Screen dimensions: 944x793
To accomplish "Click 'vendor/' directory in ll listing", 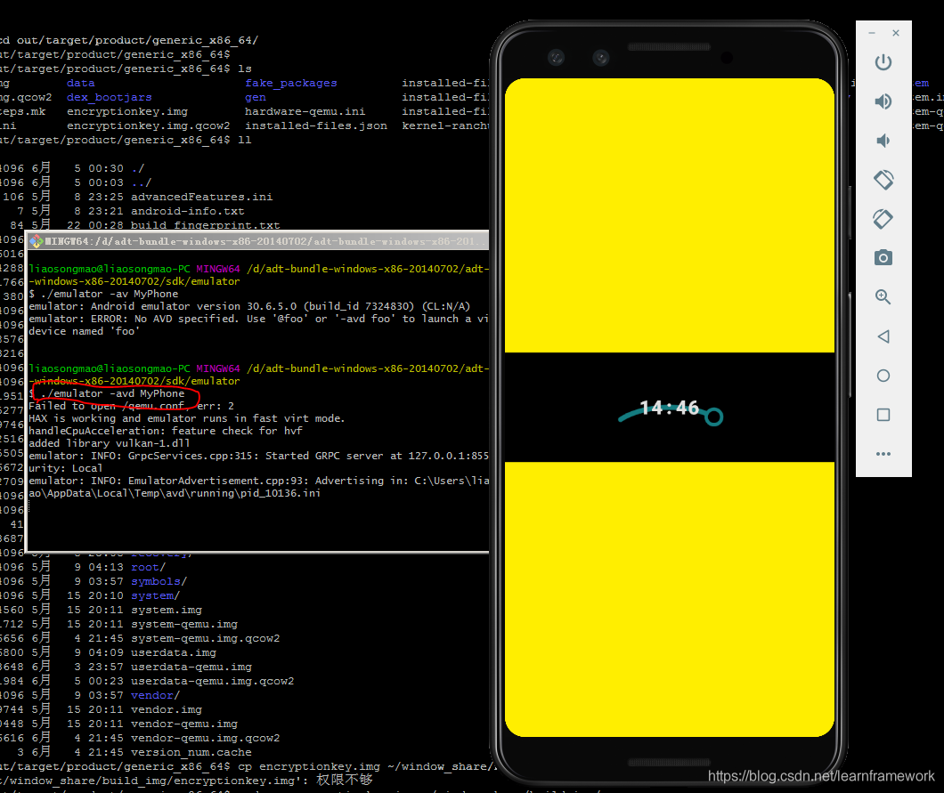I will (155, 695).
